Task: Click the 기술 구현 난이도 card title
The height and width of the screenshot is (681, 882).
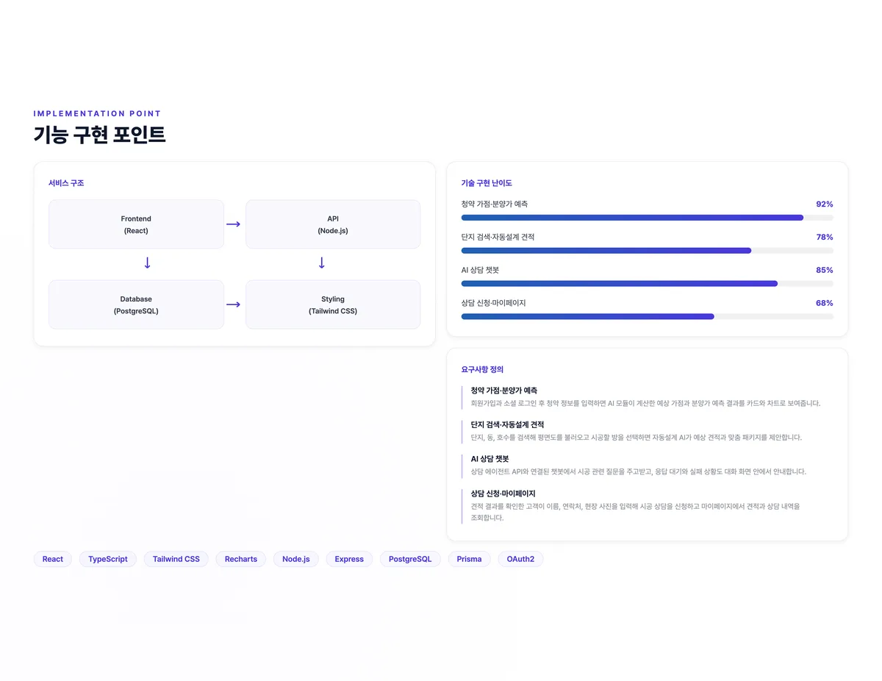Action: (x=487, y=183)
